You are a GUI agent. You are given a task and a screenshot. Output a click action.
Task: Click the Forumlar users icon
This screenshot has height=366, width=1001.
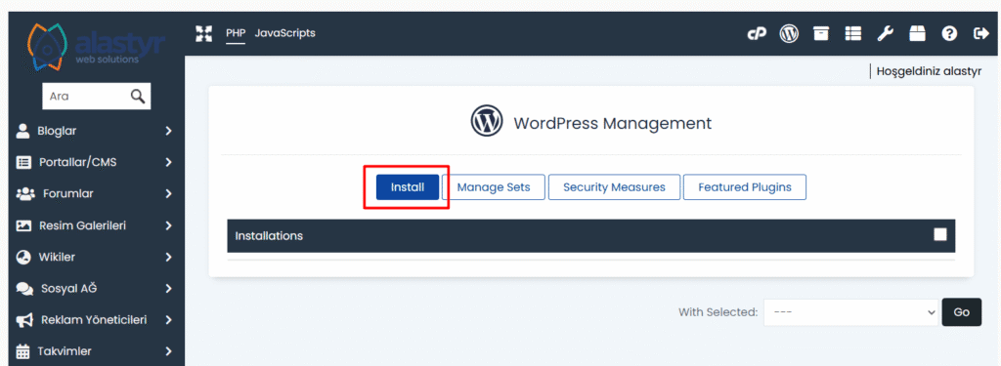(24, 193)
